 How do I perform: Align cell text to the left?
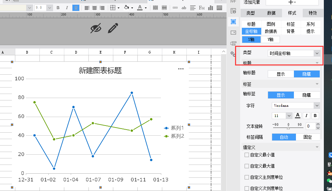[87, 8]
